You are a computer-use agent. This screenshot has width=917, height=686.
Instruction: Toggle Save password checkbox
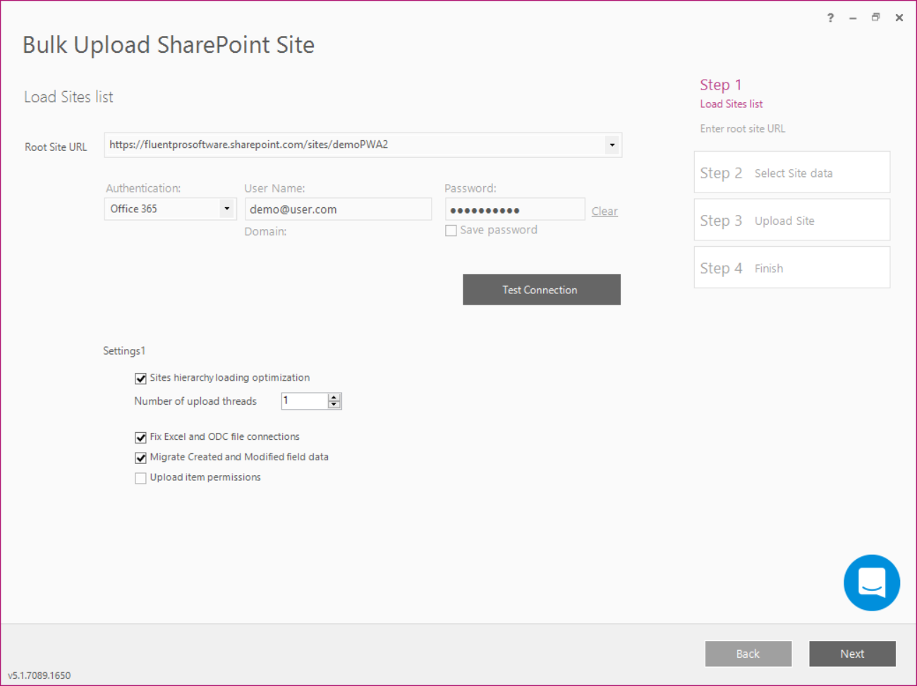click(451, 231)
